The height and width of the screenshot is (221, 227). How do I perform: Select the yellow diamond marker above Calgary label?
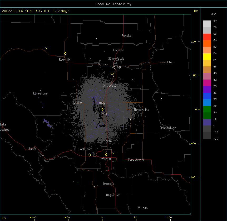click(107, 155)
